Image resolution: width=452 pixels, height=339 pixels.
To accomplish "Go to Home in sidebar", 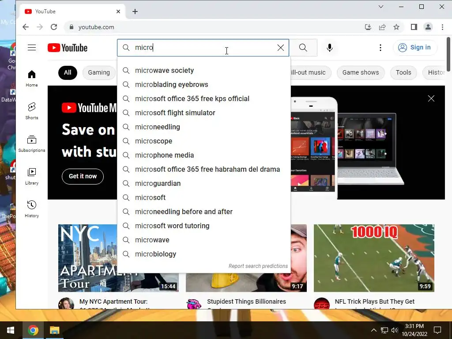I will click(32, 79).
